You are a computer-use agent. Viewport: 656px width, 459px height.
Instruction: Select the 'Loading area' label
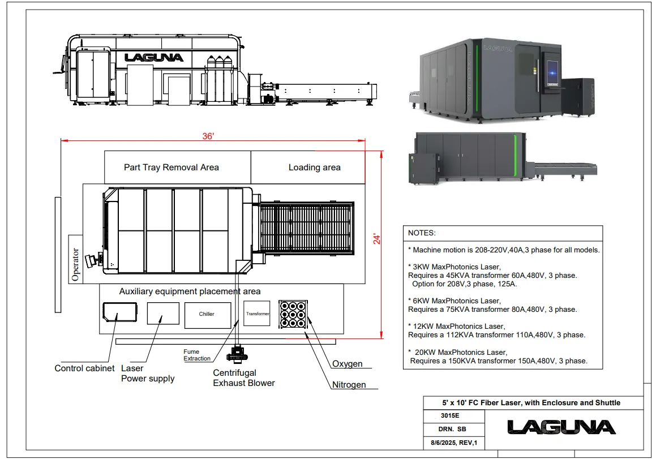(314, 168)
